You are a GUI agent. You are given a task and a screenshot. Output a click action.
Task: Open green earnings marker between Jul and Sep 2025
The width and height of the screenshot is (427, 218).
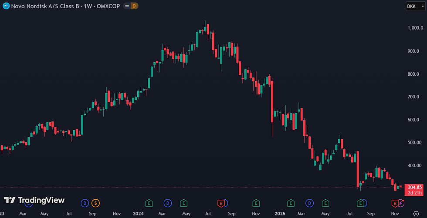(361, 202)
